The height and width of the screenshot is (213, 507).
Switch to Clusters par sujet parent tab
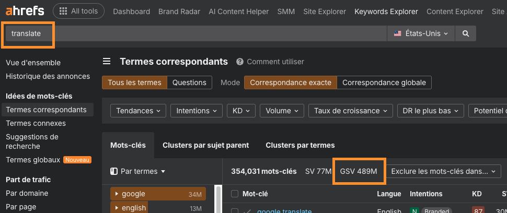(205, 145)
